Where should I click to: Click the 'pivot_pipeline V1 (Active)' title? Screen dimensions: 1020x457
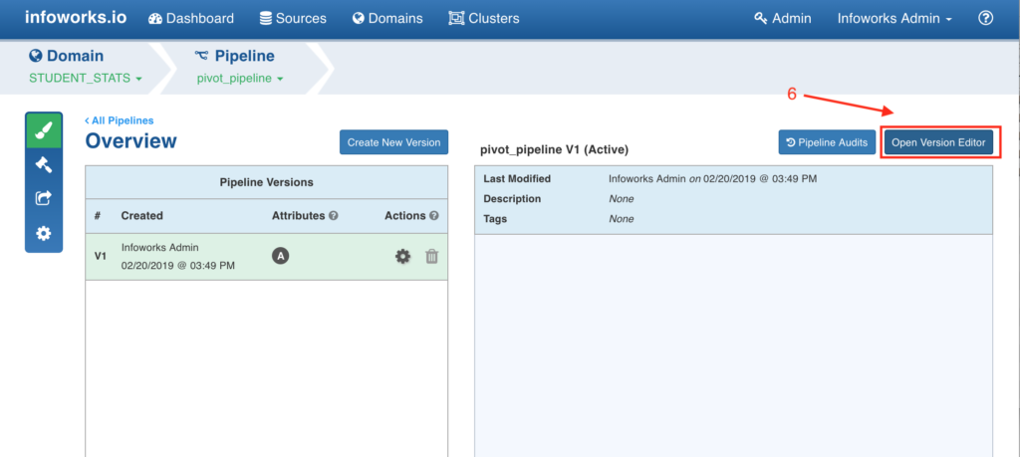554,150
